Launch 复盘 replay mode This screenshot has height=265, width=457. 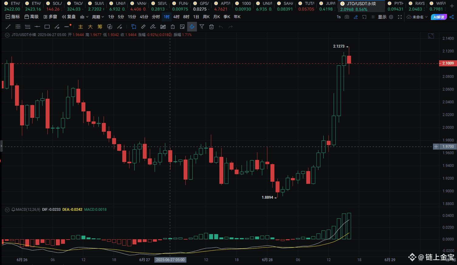[x=71, y=17]
